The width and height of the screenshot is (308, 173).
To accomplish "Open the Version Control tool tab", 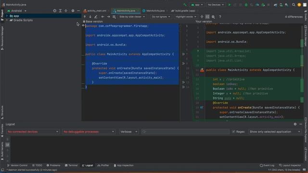I will click(x=17, y=165).
